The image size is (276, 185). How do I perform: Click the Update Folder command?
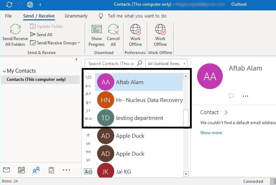[46, 26]
